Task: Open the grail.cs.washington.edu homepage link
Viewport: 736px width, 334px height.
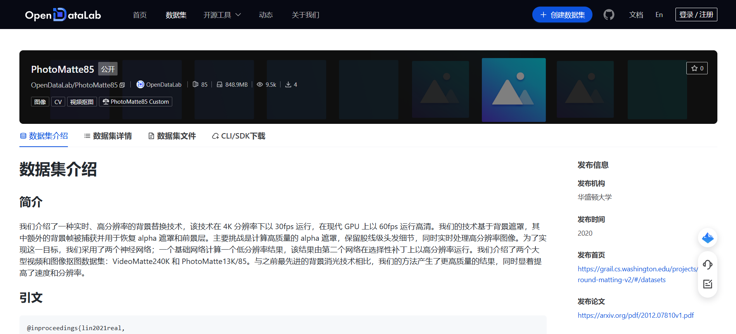Action: point(637,274)
